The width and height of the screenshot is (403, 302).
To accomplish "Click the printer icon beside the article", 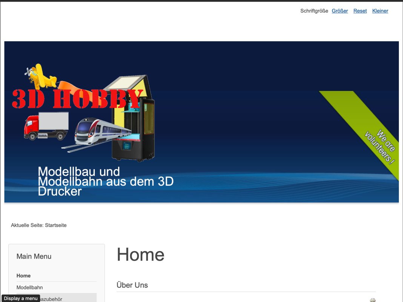I will click(372, 300).
